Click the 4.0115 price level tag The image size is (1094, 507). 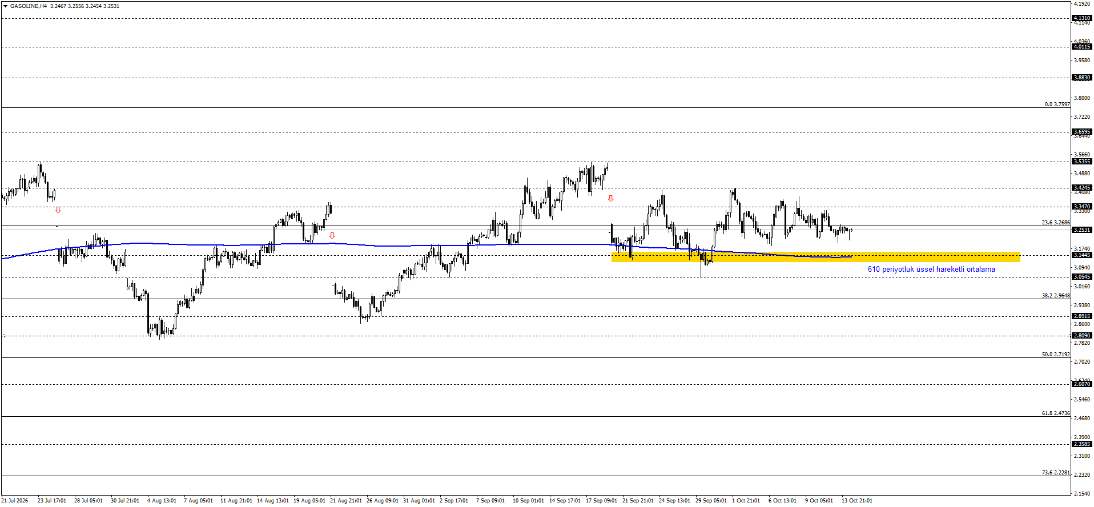[1082, 47]
